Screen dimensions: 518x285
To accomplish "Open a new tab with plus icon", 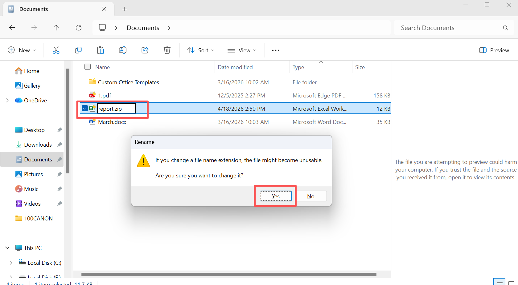I will pyautogui.click(x=125, y=9).
